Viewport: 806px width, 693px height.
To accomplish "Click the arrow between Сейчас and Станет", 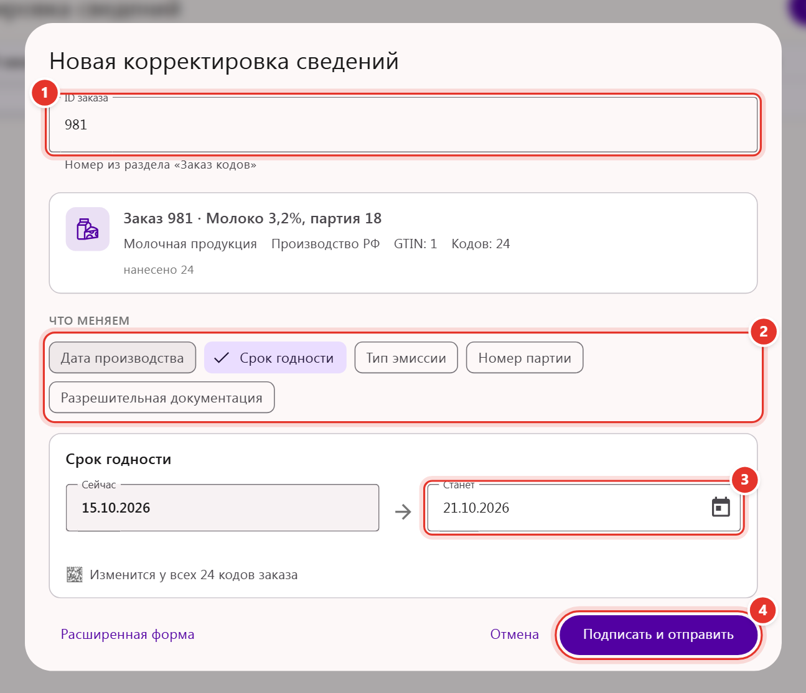I will tap(403, 511).
